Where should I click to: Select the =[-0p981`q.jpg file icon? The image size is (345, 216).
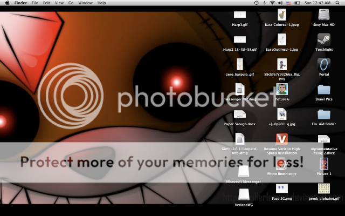[x=282, y=114]
